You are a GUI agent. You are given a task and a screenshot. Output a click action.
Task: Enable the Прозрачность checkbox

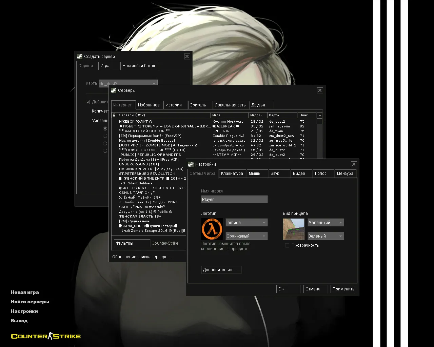click(287, 245)
